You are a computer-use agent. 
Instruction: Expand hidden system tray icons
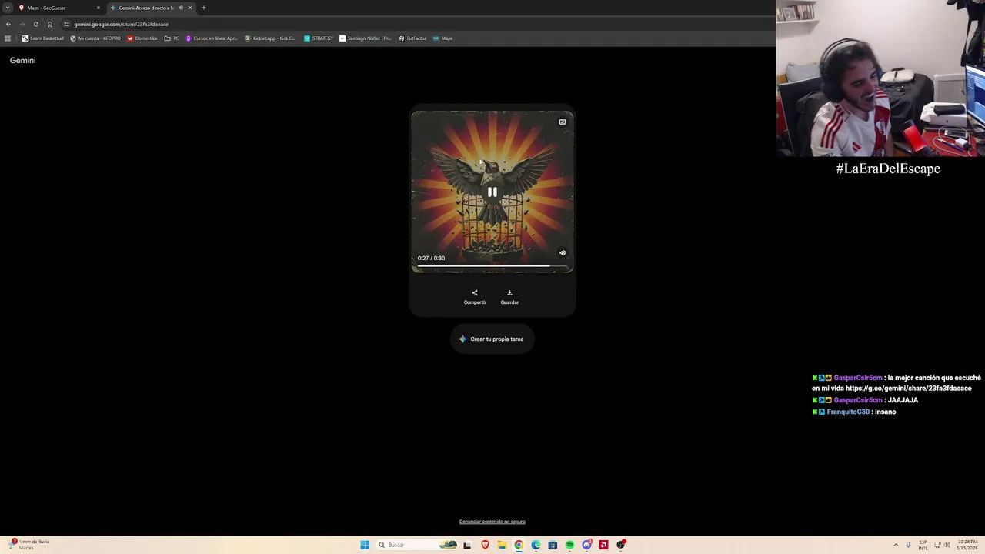896,545
